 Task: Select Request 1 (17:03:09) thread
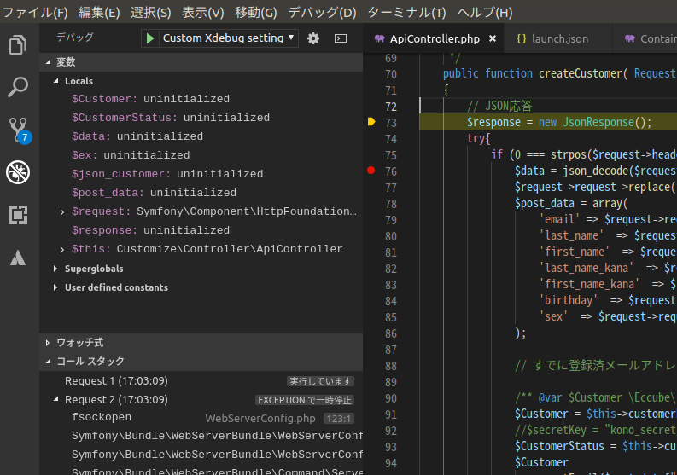[x=201, y=381]
